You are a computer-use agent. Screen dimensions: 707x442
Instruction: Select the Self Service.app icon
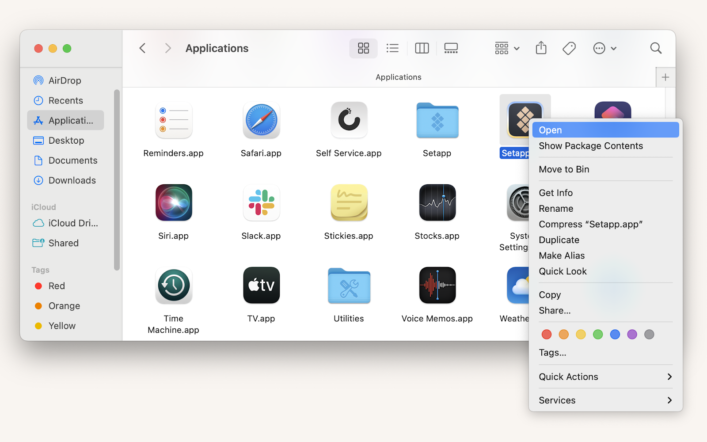click(349, 120)
